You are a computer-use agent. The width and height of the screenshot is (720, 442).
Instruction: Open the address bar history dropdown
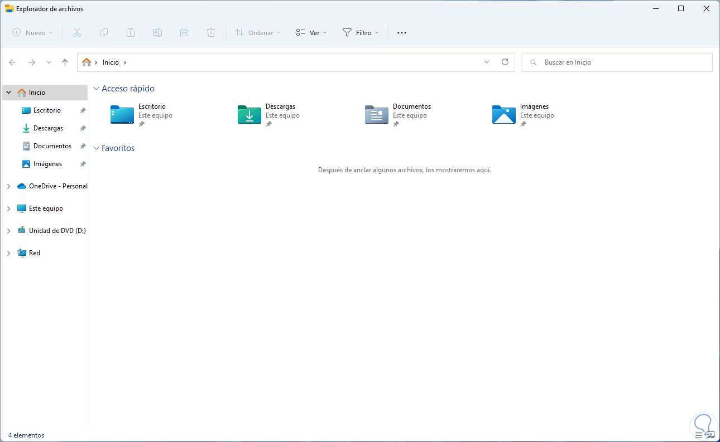click(487, 62)
